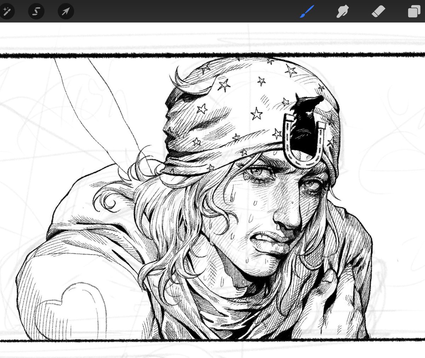Select the Transform arrow tool
Screen dimensions: 425x358
point(66,12)
